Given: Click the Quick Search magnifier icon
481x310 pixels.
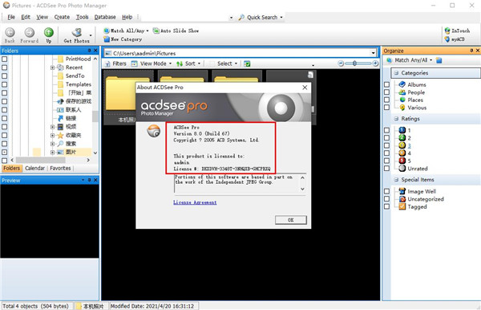Looking at the screenshot, I should click(242, 17).
